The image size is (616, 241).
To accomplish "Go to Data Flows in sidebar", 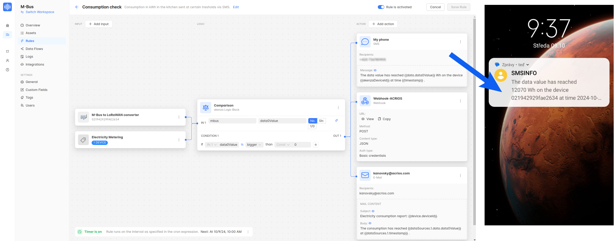I will pos(34,49).
